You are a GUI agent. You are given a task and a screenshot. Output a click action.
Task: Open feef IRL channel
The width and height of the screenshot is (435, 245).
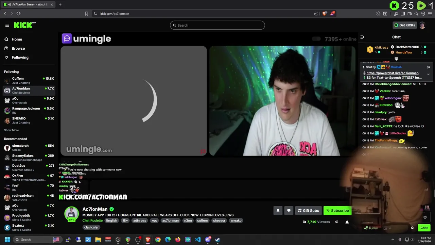pyautogui.click(x=29, y=187)
